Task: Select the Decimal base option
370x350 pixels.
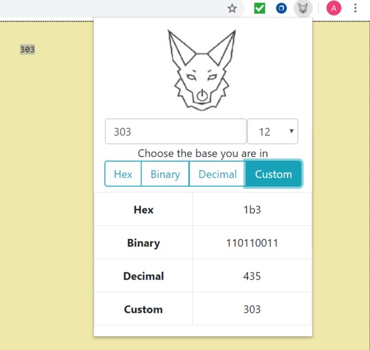Action: coord(218,174)
